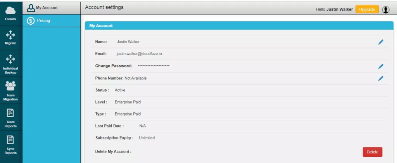Click the pencil icon to edit Name
The height and width of the screenshot is (163, 397).
click(381, 42)
